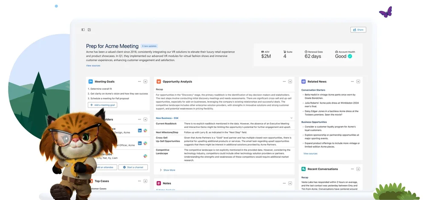This screenshot has width=426, height=200.
Task: Select the Business Opportunities heading
Action: pyautogui.click(x=314, y=122)
